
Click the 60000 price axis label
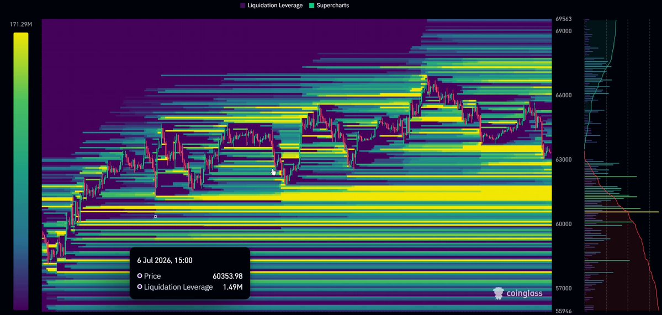(x=564, y=224)
